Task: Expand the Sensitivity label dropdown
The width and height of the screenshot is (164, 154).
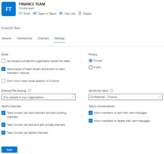Action: (x=126, y=97)
